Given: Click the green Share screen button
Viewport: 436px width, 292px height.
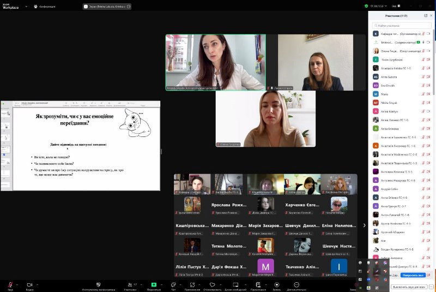Looking at the screenshot, I should 154,284.
